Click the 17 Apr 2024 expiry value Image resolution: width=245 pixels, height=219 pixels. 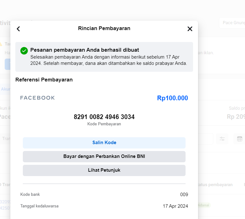175,206
